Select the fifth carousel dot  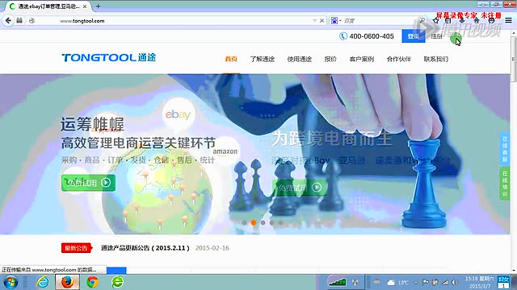[281, 222]
